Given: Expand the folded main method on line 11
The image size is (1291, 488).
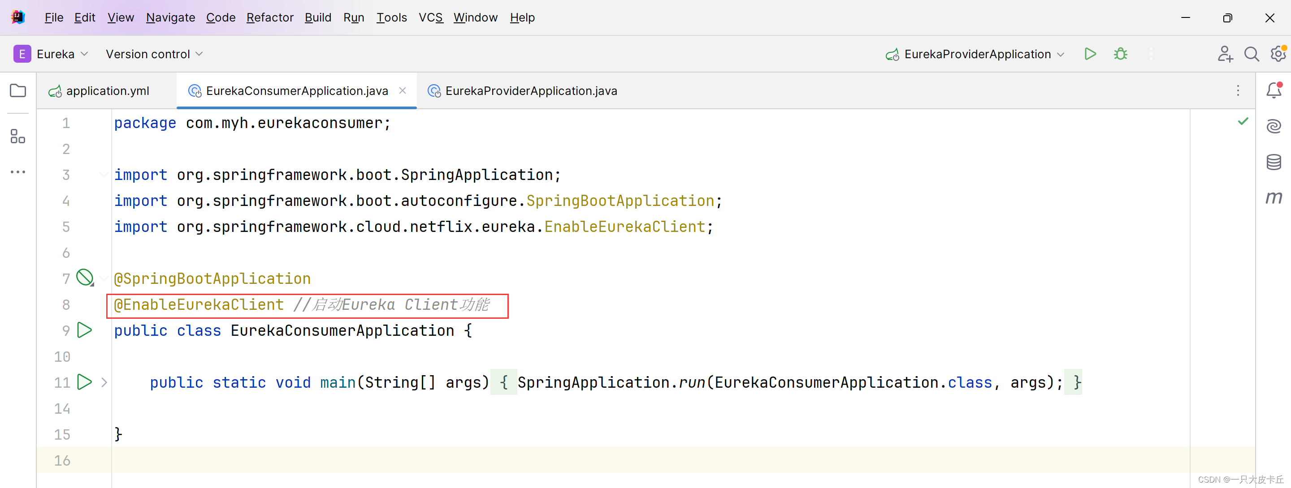Looking at the screenshot, I should 104,382.
